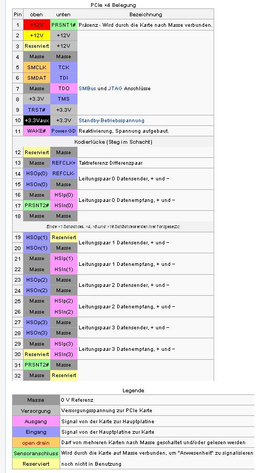Select the TDI cell

point(64,78)
